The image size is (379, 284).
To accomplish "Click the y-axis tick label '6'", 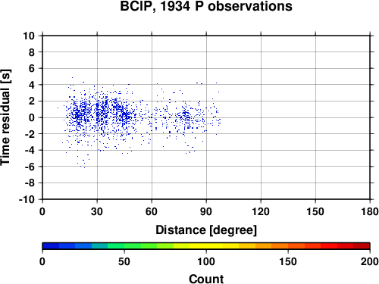I will click(31, 68).
